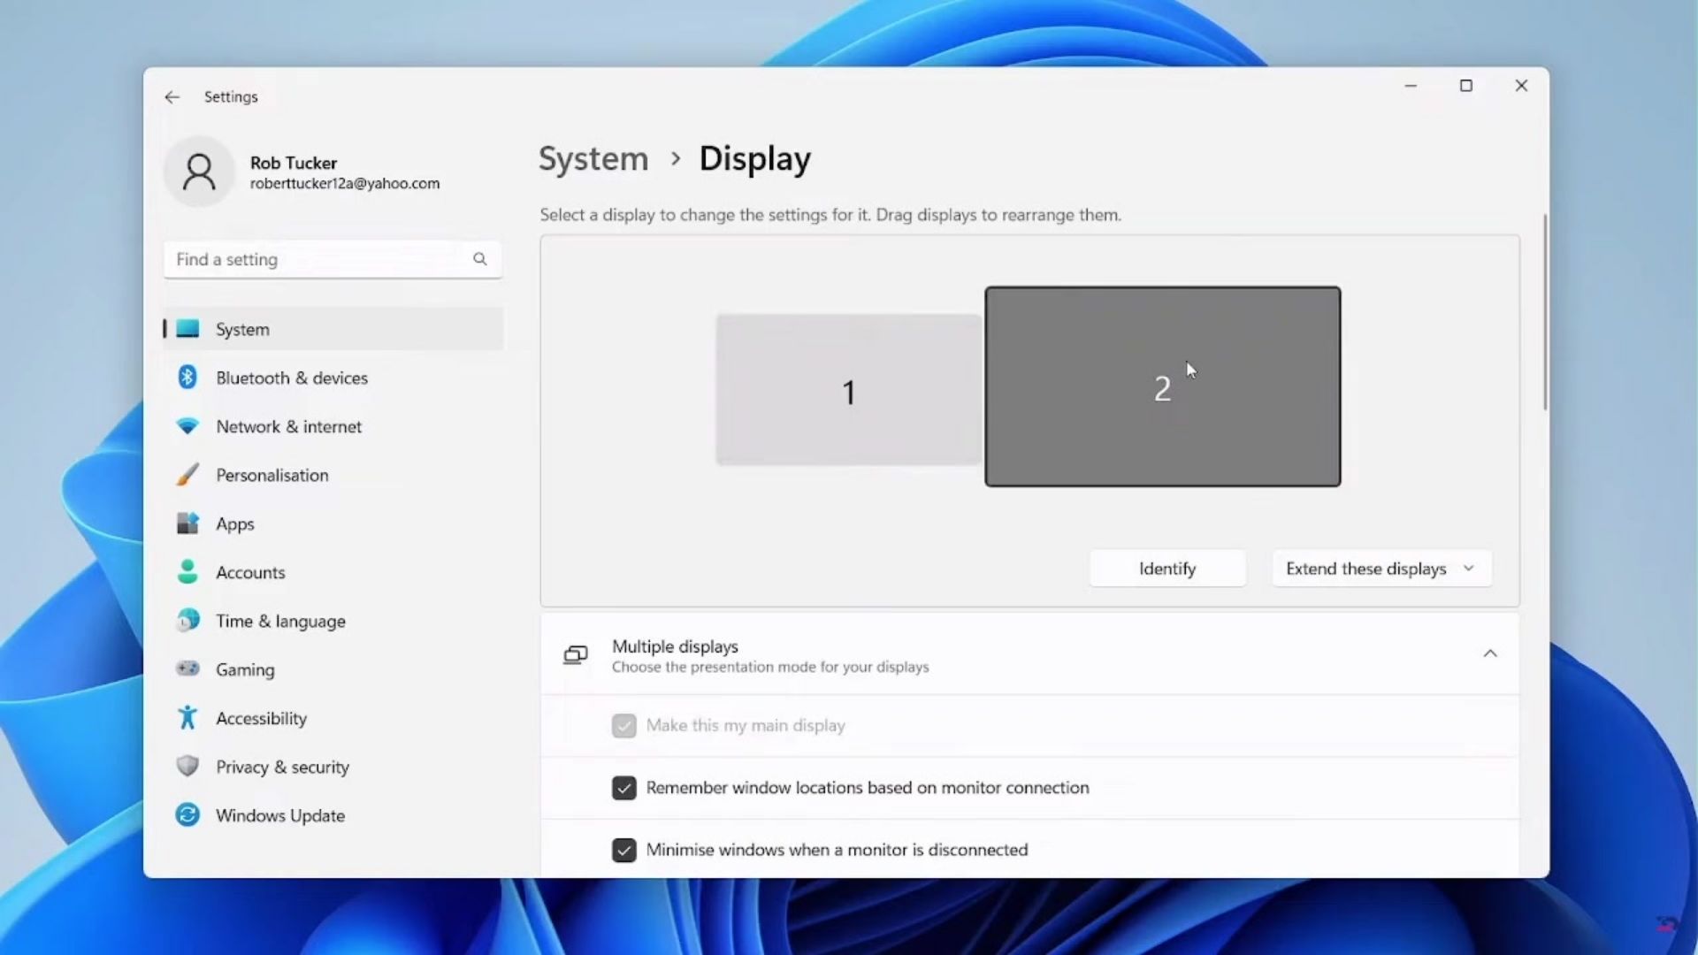The width and height of the screenshot is (1698, 955).
Task: Click the Accounts person icon
Action: click(187, 572)
